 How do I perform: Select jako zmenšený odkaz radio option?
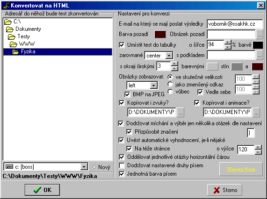pyautogui.click(x=170, y=85)
